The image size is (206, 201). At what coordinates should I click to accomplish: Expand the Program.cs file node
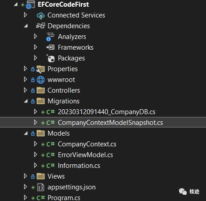click(x=26, y=197)
